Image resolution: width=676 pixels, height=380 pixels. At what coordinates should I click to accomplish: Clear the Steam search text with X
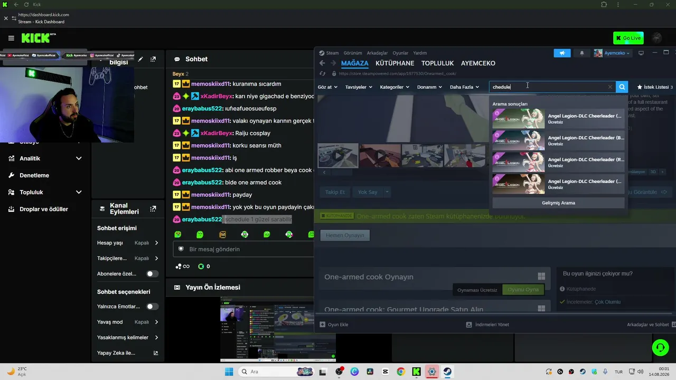[610, 87]
